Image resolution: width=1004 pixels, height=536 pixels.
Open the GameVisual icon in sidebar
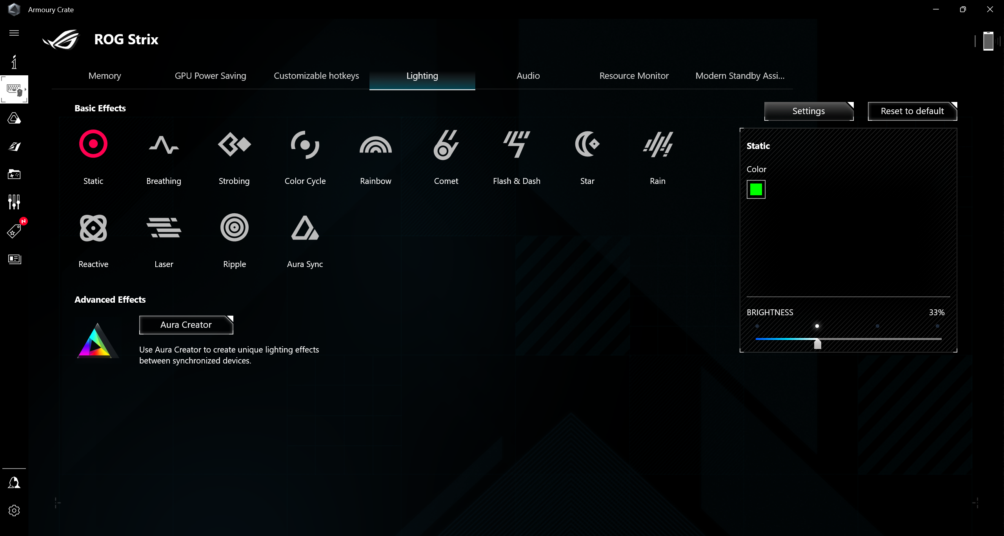click(14, 146)
